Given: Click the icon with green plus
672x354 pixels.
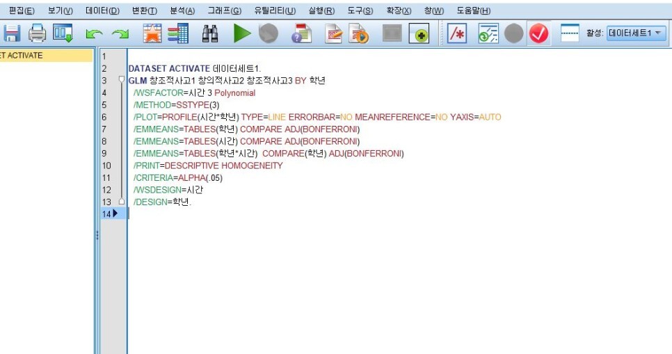Looking at the screenshot, I should pos(419,33).
